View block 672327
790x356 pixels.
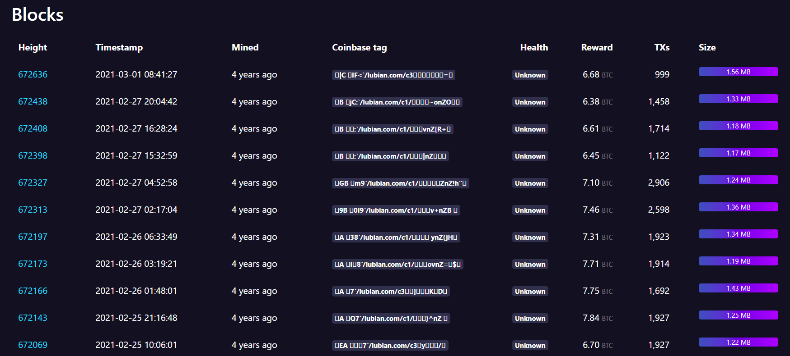(x=33, y=183)
